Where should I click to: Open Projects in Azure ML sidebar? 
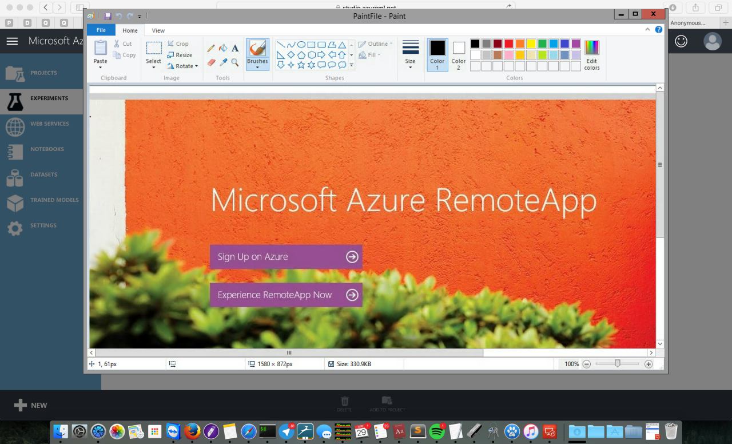click(x=41, y=73)
